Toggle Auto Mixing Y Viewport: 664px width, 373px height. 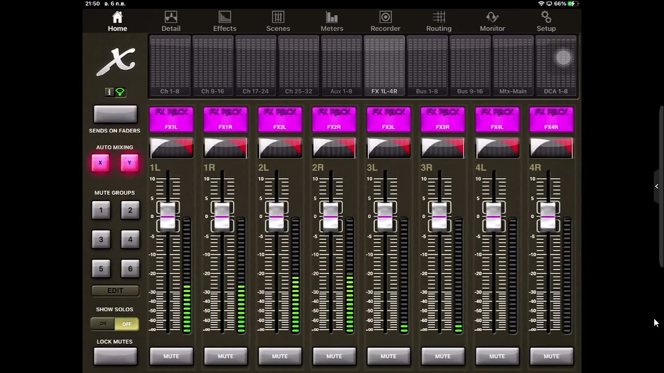130,163
